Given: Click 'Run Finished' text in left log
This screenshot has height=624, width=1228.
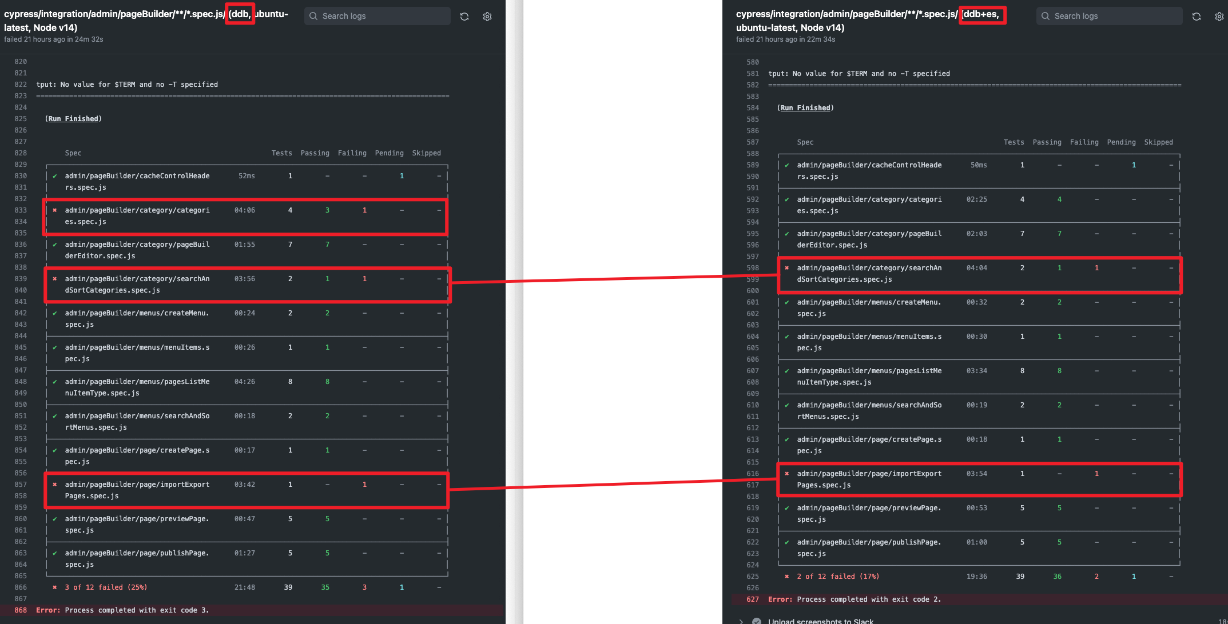Looking at the screenshot, I should point(73,119).
